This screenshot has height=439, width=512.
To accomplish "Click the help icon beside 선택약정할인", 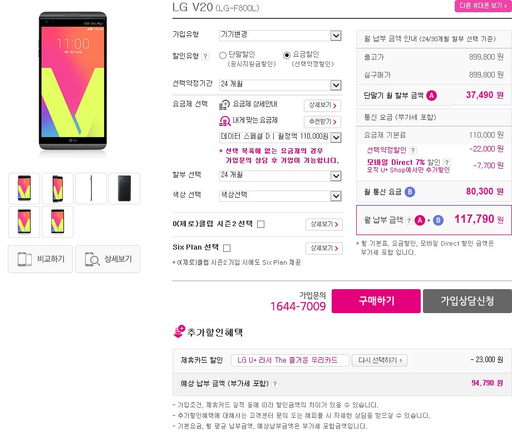I will click(413, 150).
